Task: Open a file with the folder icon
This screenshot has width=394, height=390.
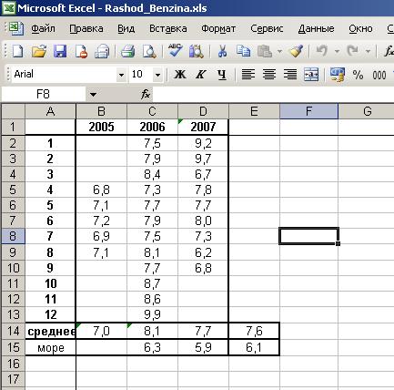Action: tap(39, 51)
